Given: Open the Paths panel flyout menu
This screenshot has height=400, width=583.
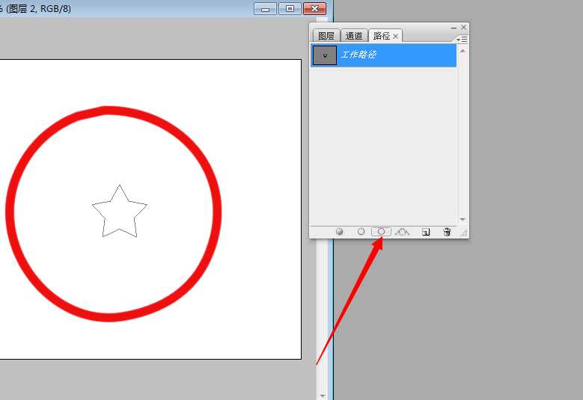Looking at the screenshot, I should pyautogui.click(x=463, y=39).
